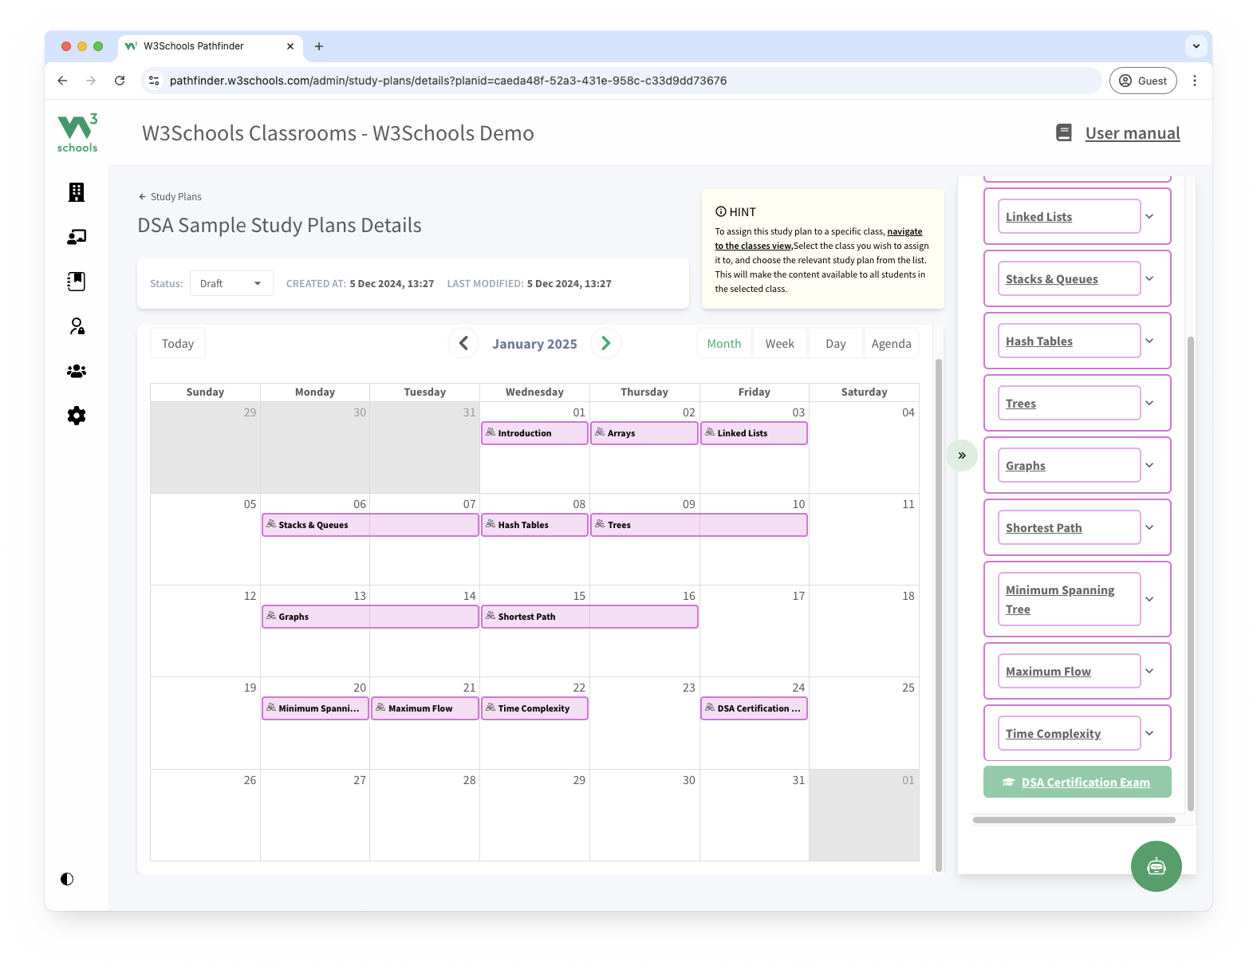This screenshot has width=1257, height=970.
Task: Click the user lock icon in sidebar
Action: (x=77, y=326)
